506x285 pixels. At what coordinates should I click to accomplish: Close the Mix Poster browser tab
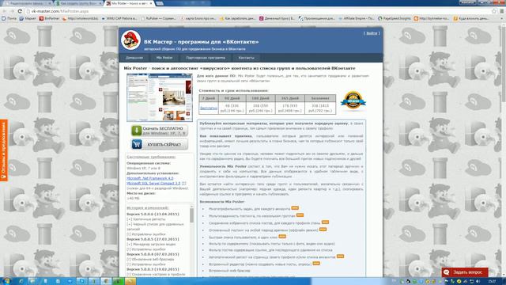pyautogui.click(x=151, y=3)
